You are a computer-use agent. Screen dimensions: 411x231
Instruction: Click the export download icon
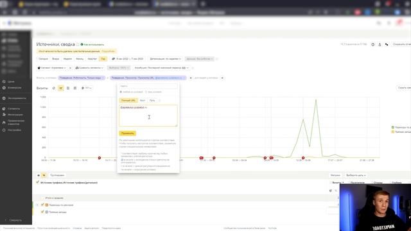pos(380,44)
